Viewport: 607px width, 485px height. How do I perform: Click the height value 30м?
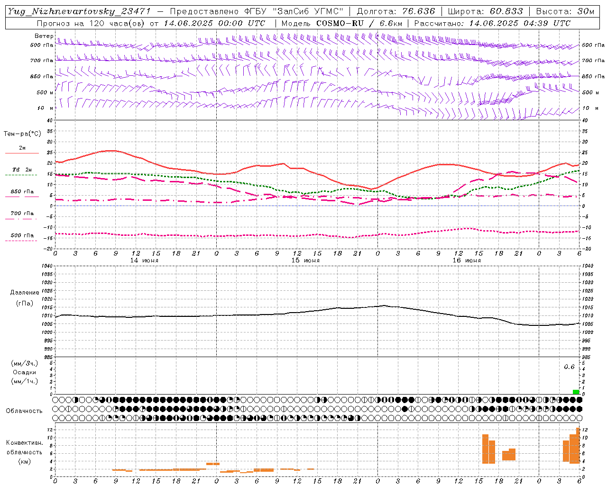click(x=586, y=11)
